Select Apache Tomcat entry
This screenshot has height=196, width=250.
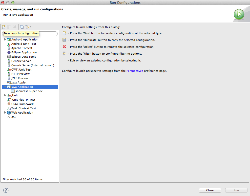(22, 48)
